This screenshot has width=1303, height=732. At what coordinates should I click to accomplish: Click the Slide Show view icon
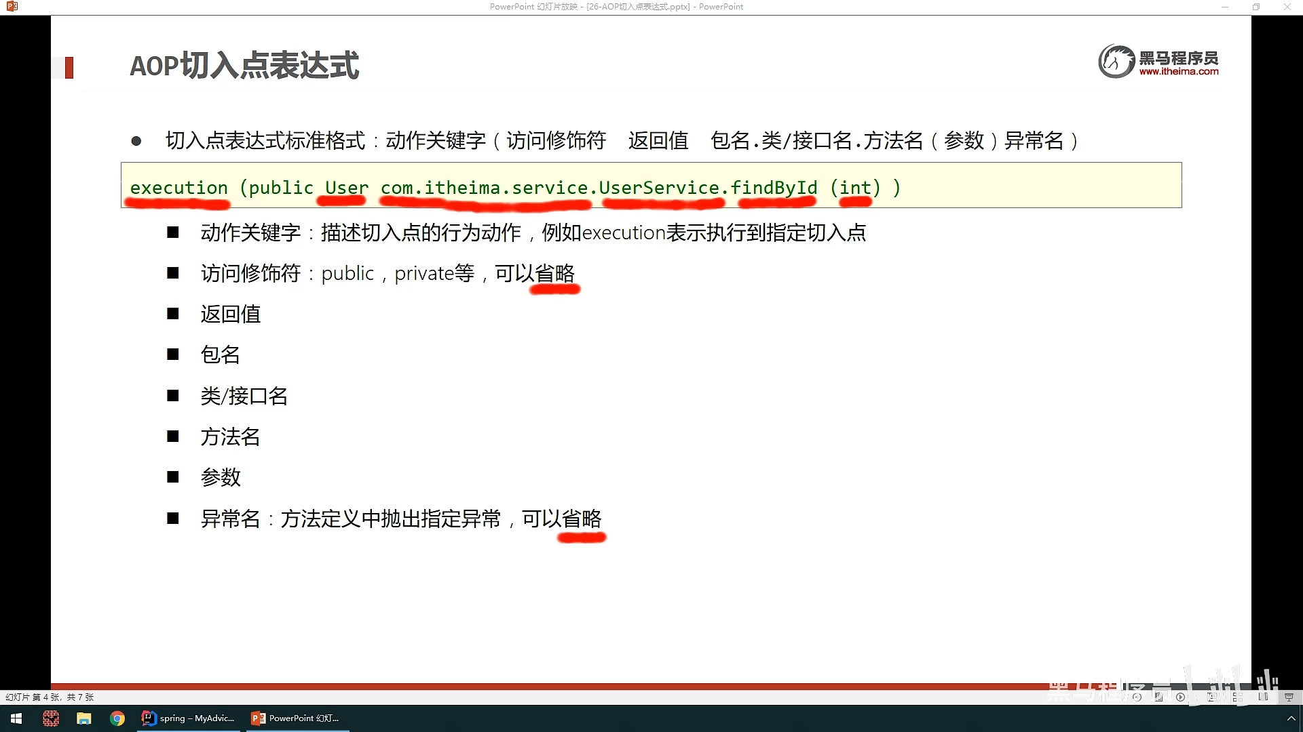1289,697
